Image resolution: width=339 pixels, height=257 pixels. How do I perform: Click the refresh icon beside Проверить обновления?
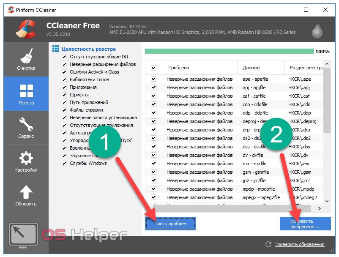268,244
